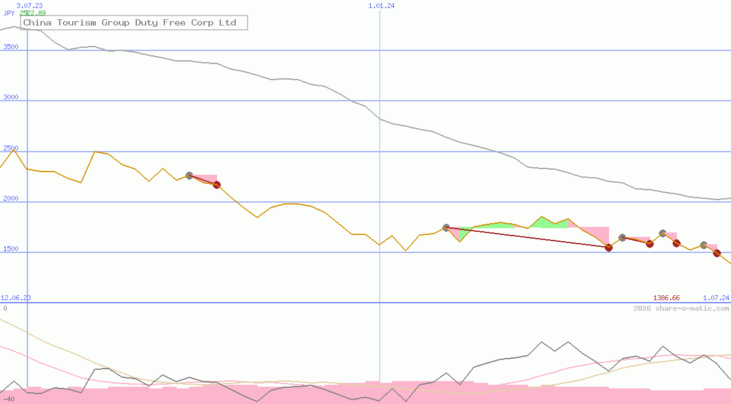731x404 pixels.
Task: Select the 3.07.23 date label at top
Action: (29, 6)
